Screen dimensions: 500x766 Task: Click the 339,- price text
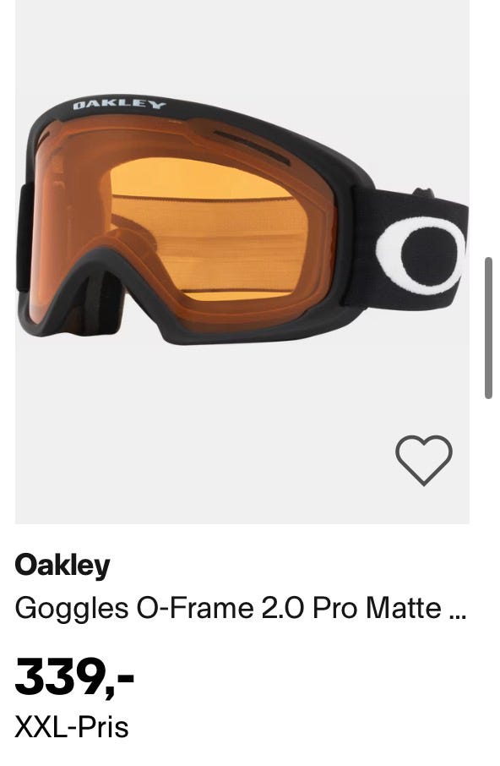point(74,677)
